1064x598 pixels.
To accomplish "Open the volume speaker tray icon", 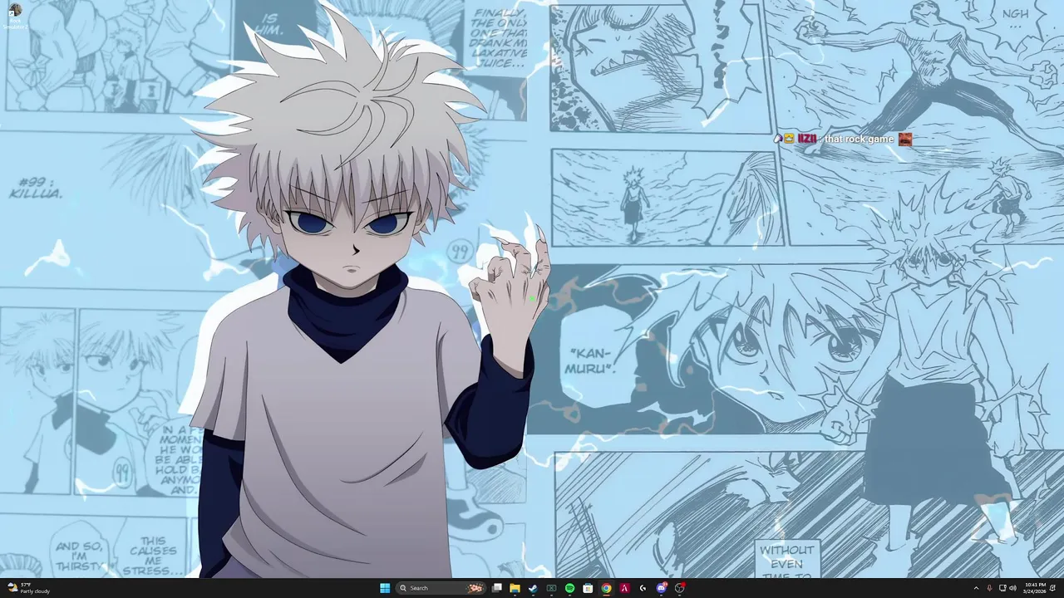I will click(x=1012, y=588).
